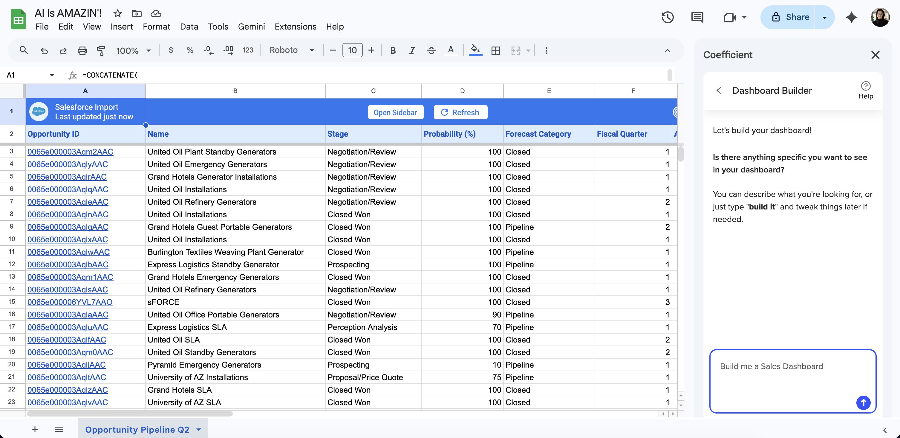
Task: Open the fill color picker
Action: pos(475,50)
